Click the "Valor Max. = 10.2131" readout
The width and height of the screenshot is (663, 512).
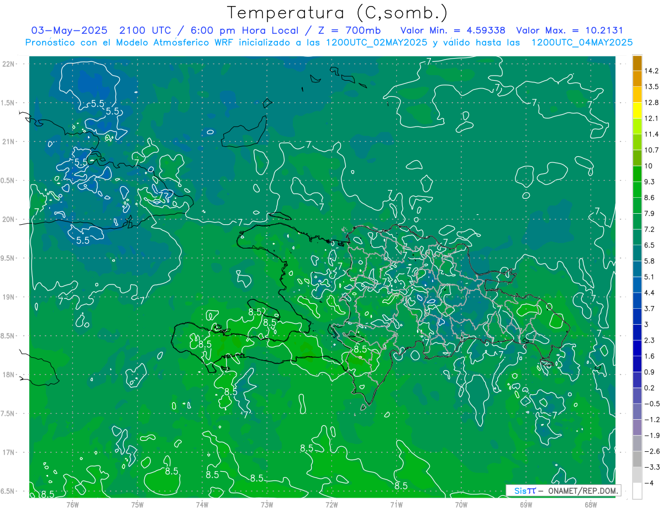click(x=570, y=30)
